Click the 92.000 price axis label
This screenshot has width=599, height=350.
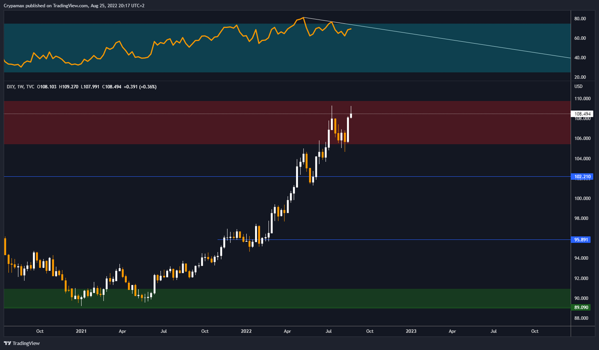tap(582, 278)
